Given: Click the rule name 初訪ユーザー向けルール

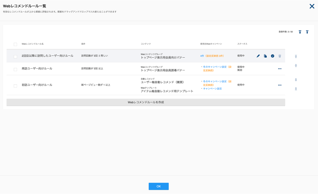Looking at the screenshot, I should pyautogui.click(x=37, y=85).
